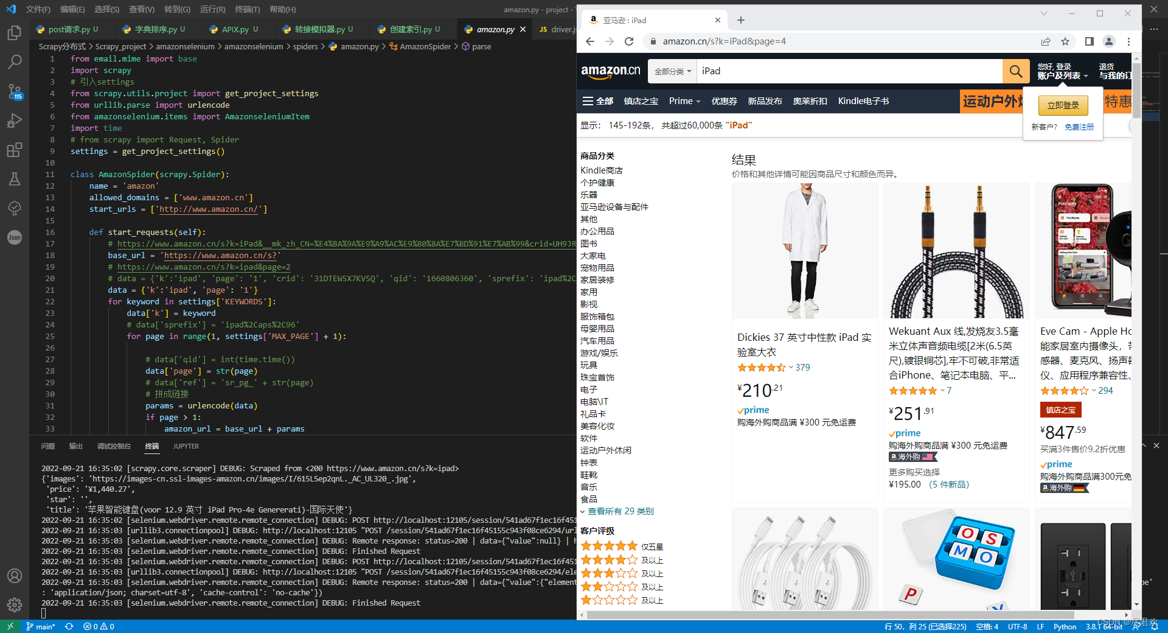Image resolution: width=1168 pixels, height=633 pixels.
Task: Change the Python language mode in status bar
Action: coord(1065,626)
